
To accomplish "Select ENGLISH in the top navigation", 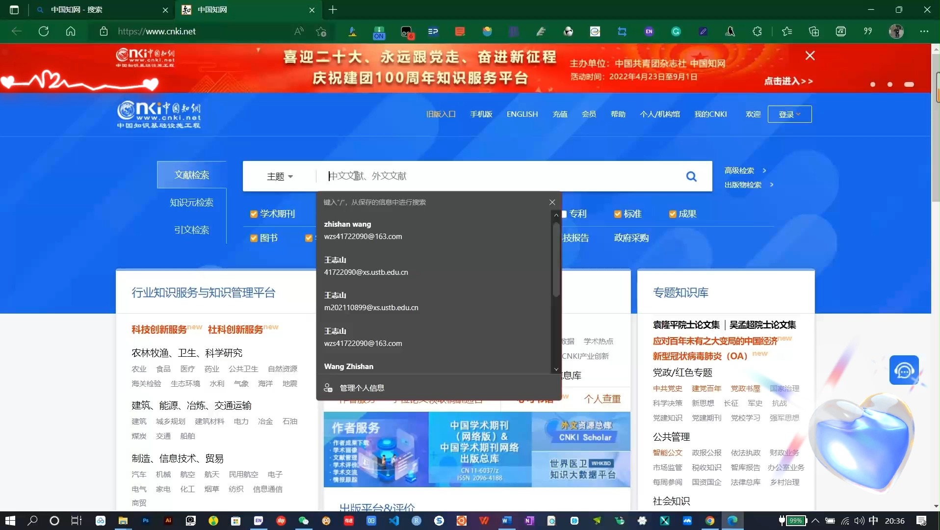I will click(522, 114).
